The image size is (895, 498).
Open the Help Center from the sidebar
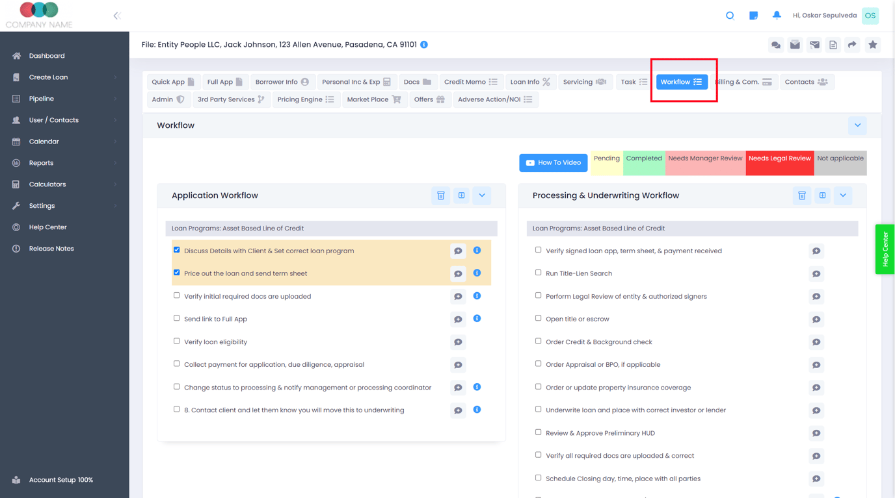click(48, 227)
